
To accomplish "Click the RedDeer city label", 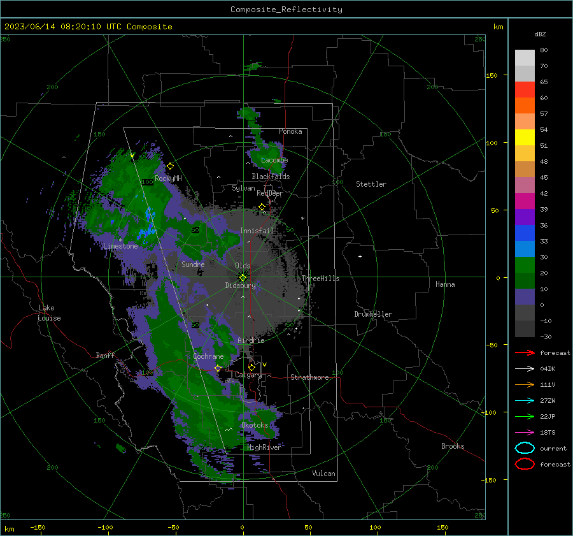I will (270, 193).
